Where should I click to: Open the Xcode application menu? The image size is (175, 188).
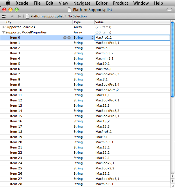pyautogui.click(x=22, y=3)
